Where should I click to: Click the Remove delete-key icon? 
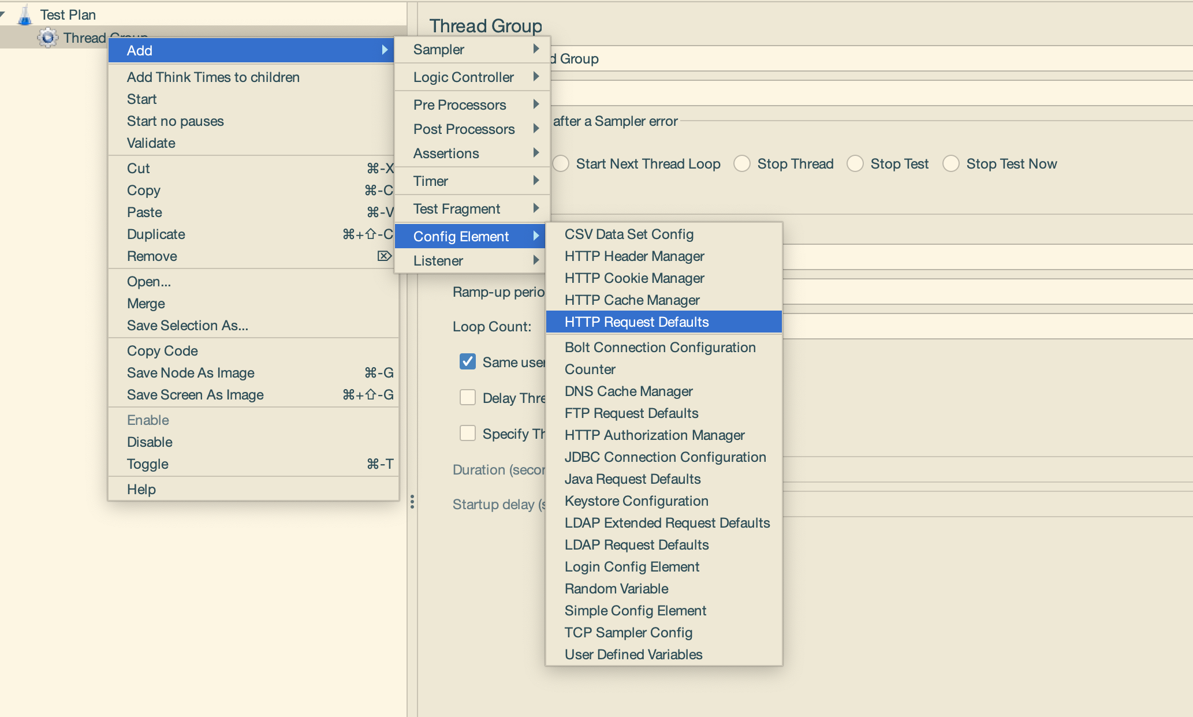tap(384, 256)
